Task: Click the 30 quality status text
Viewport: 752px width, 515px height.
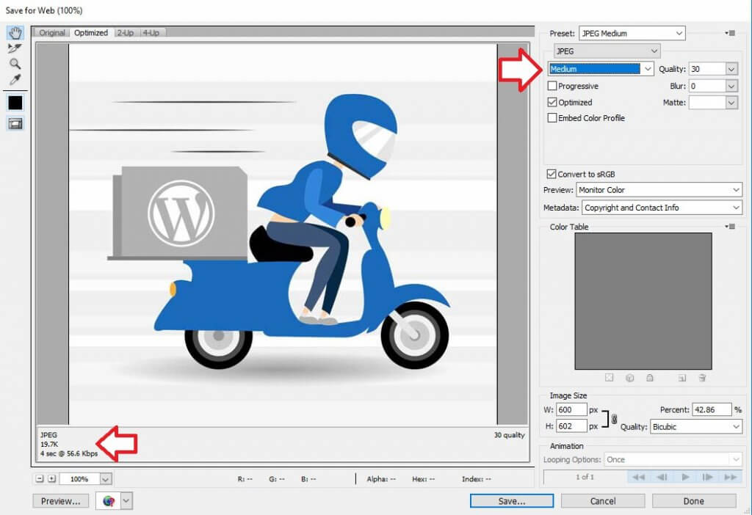Action: [510, 435]
